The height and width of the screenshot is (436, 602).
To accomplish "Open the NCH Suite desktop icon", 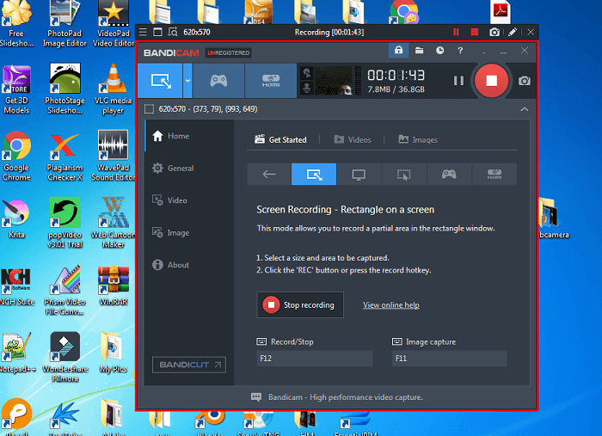I will (16, 286).
